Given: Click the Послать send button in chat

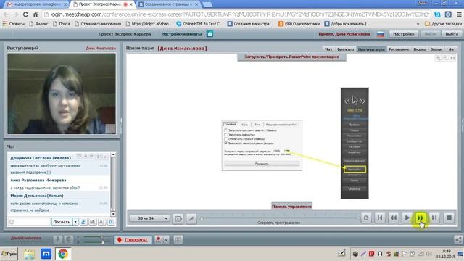Looking at the screenshot, I should [62, 222].
